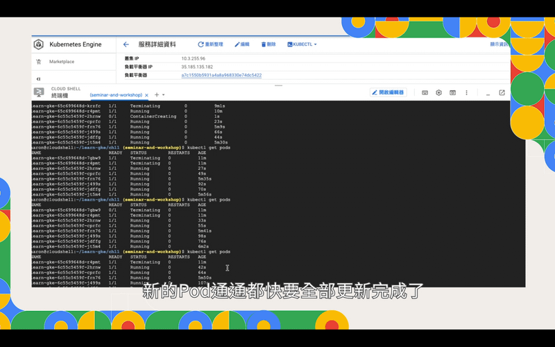Open Marketplace from the sidebar
Image resolution: width=555 pixels, height=347 pixels.
[61, 62]
